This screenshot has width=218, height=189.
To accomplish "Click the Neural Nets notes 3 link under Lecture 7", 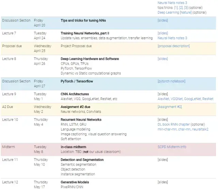I will [172, 38].
